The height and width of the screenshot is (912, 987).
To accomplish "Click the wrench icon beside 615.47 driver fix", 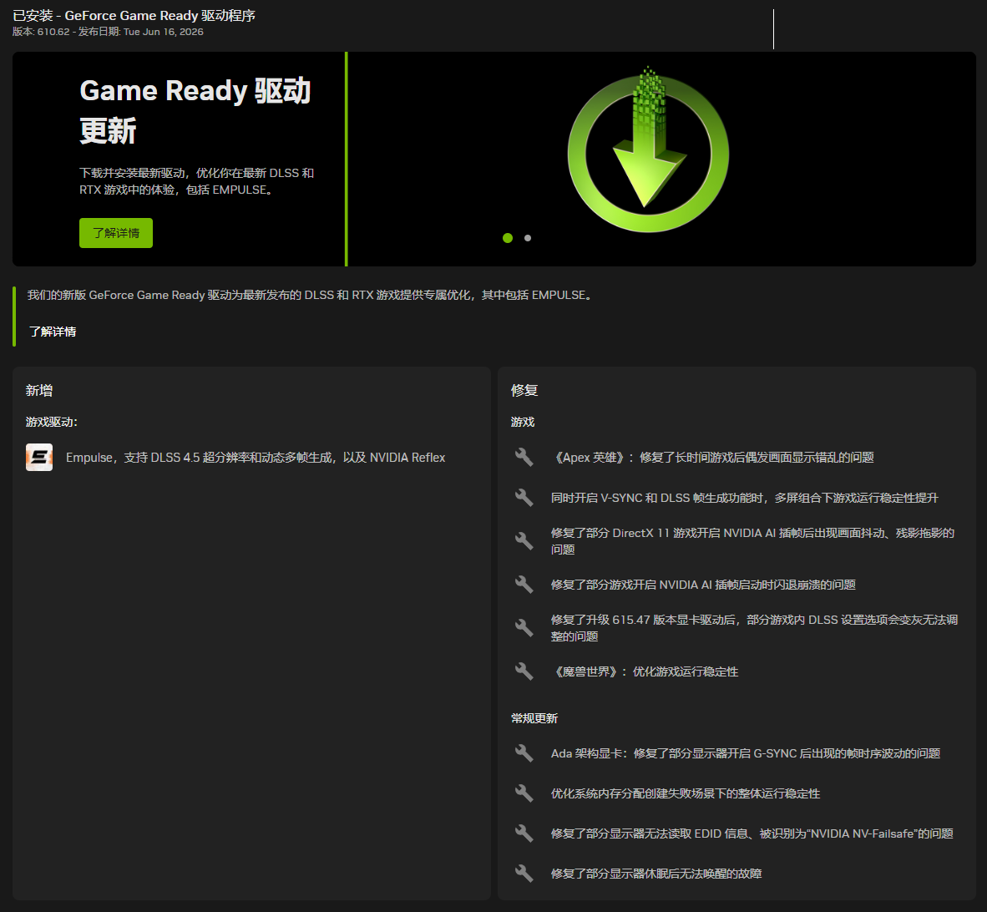I will tap(524, 628).
